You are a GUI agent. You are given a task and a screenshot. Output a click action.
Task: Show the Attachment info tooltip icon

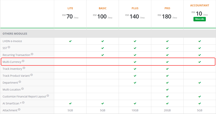tap(19, 110)
